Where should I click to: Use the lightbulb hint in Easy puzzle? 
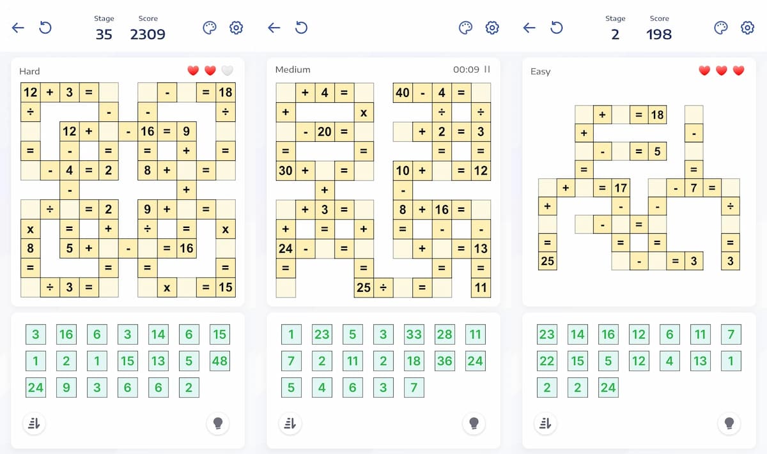(x=729, y=423)
